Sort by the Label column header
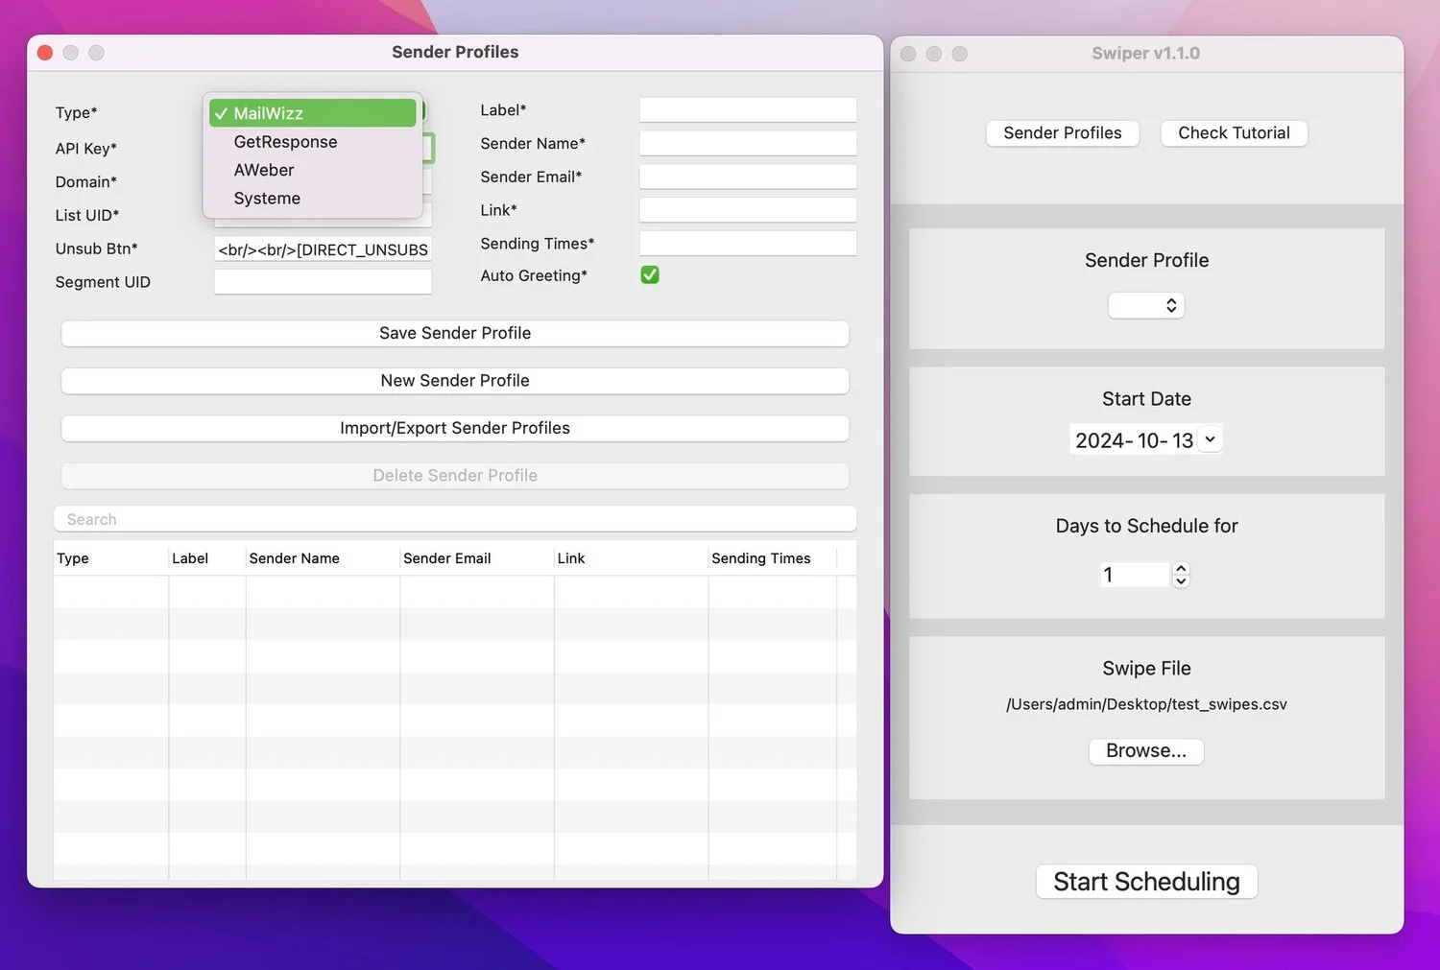 [x=207, y=558]
